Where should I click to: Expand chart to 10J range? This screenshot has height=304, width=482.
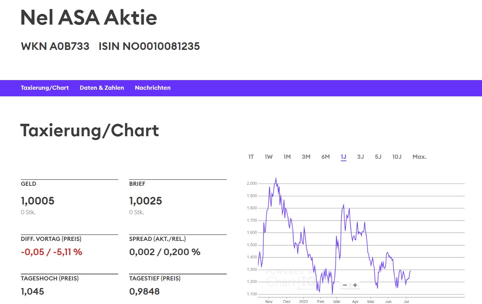(x=397, y=157)
